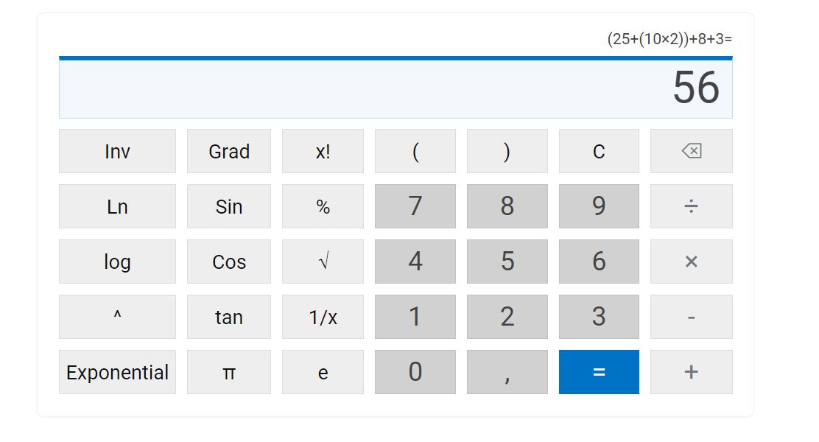Clear the display with C

tap(599, 151)
